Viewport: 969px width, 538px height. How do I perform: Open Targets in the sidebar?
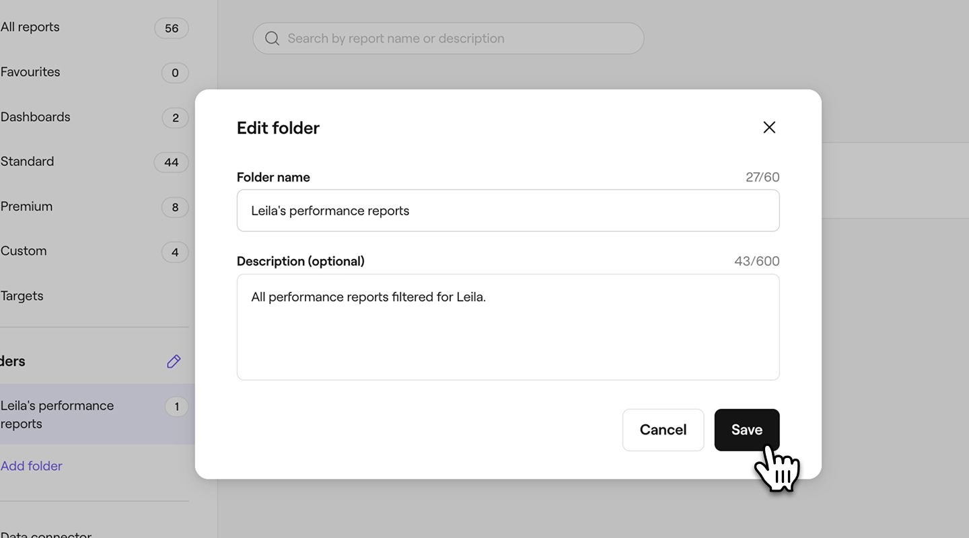click(22, 296)
